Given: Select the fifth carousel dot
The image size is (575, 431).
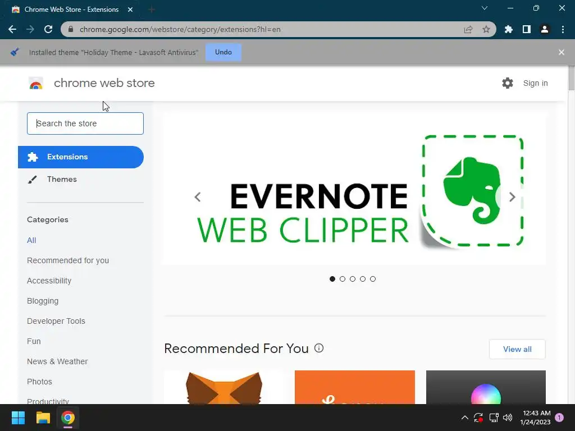Looking at the screenshot, I should tap(373, 279).
